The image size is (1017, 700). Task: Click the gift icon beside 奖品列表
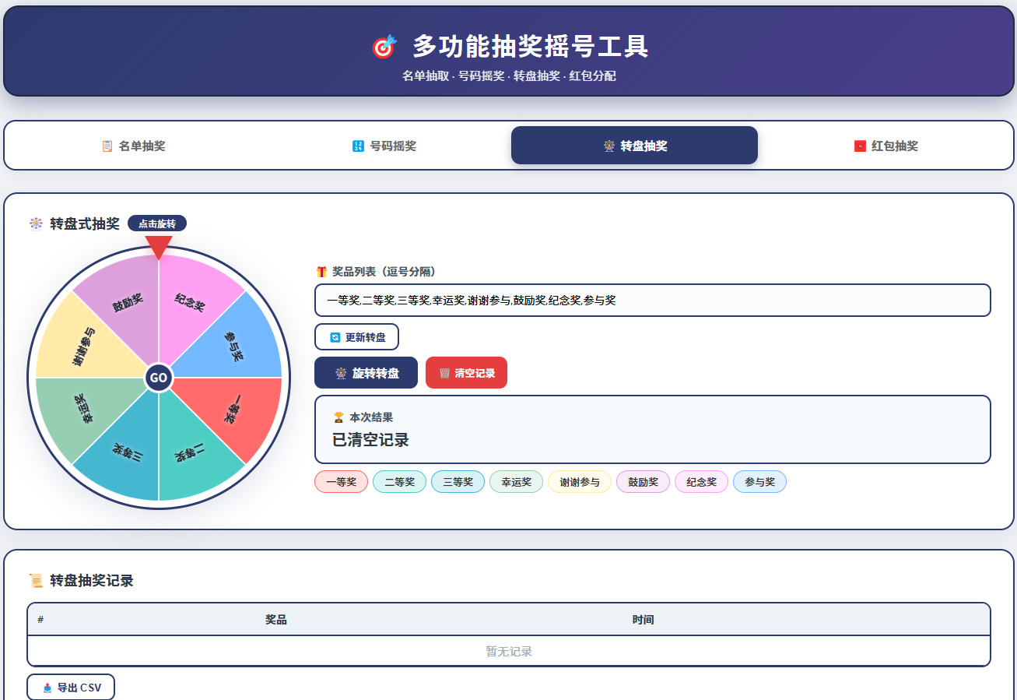pos(321,272)
